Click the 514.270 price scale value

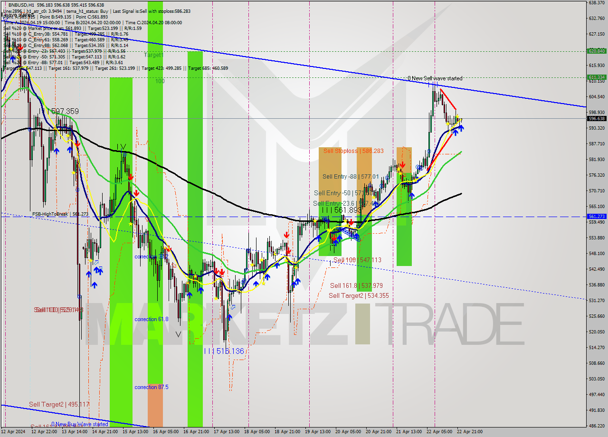click(x=597, y=347)
